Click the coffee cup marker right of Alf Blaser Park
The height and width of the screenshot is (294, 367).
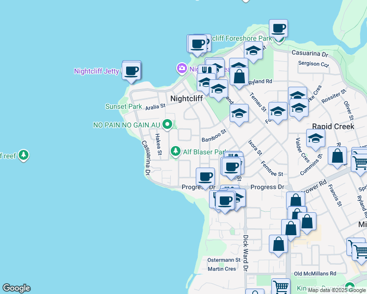(231, 168)
